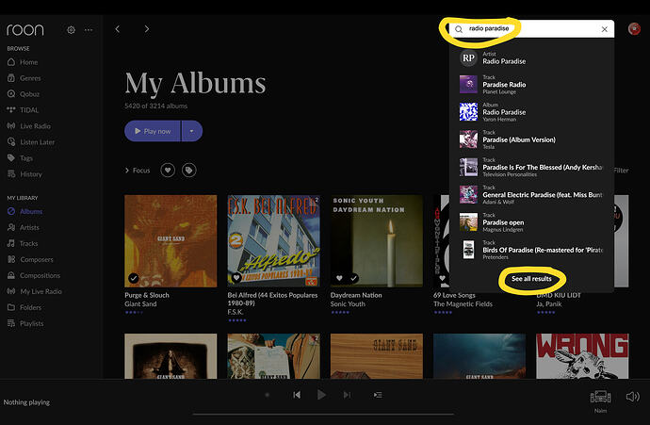Expand the Focus options
The height and width of the screenshot is (425, 650).
pos(138,171)
